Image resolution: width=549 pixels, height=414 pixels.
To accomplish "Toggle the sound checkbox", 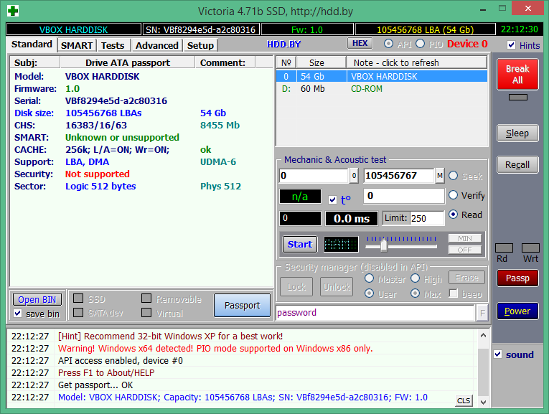I will click(498, 354).
